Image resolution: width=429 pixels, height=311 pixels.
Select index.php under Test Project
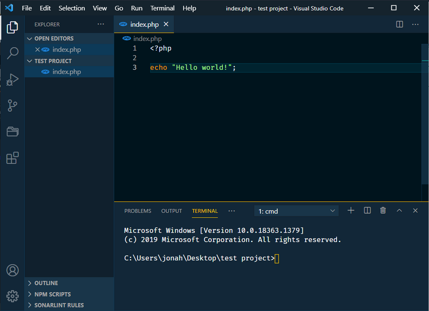point(66,72)
